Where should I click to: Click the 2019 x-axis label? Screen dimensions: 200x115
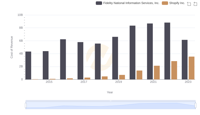[118, 82]
